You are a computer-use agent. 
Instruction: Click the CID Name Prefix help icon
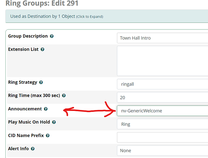click(48, 136)
